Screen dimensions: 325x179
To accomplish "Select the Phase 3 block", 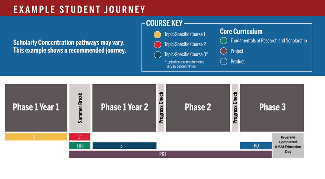I will (272, 108).
